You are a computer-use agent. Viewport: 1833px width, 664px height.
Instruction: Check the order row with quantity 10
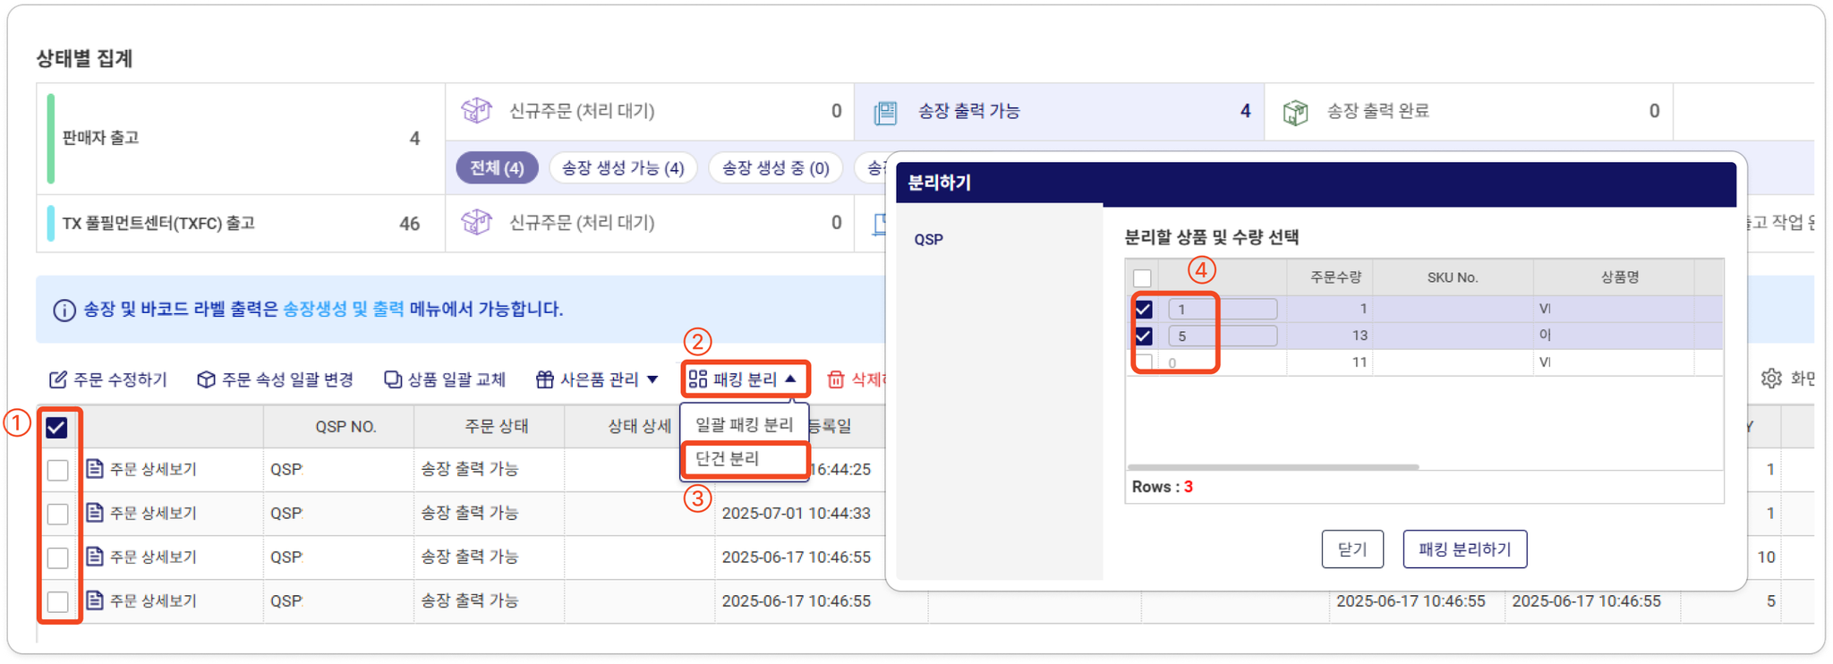point(58,558)
